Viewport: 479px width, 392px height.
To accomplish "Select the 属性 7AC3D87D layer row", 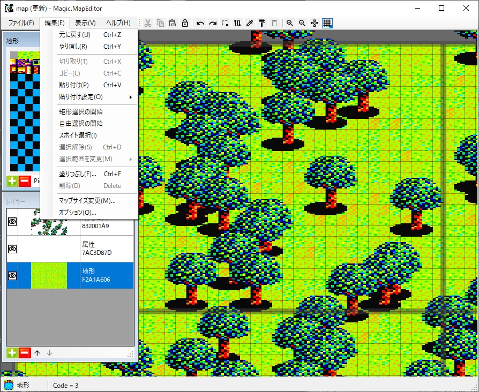I will coord(70,249).
